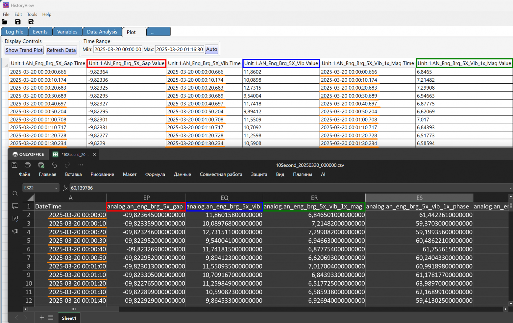The height and width of the screenshot is (323, 513).
Task: Click the Auto time range button
Action: coord(212,50)
